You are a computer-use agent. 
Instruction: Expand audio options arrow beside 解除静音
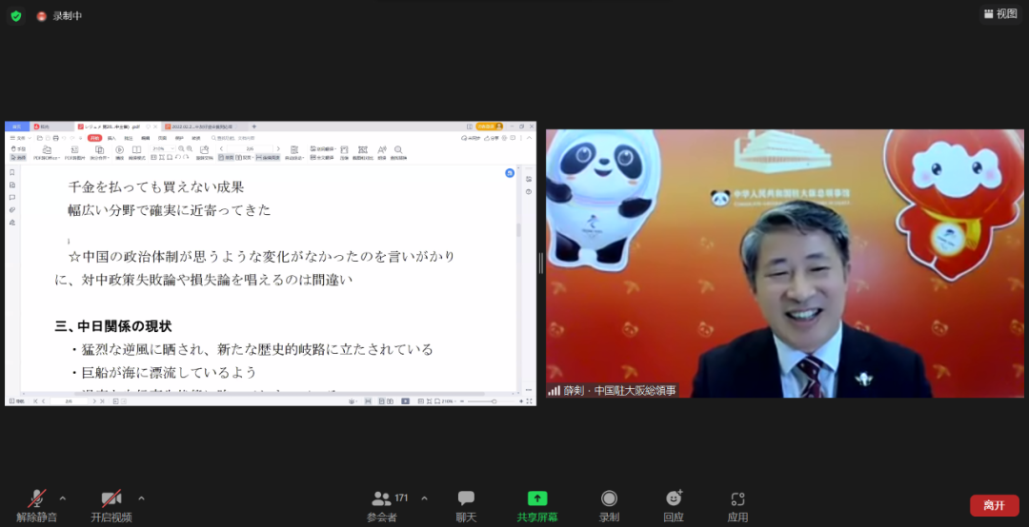pos(63,498)
